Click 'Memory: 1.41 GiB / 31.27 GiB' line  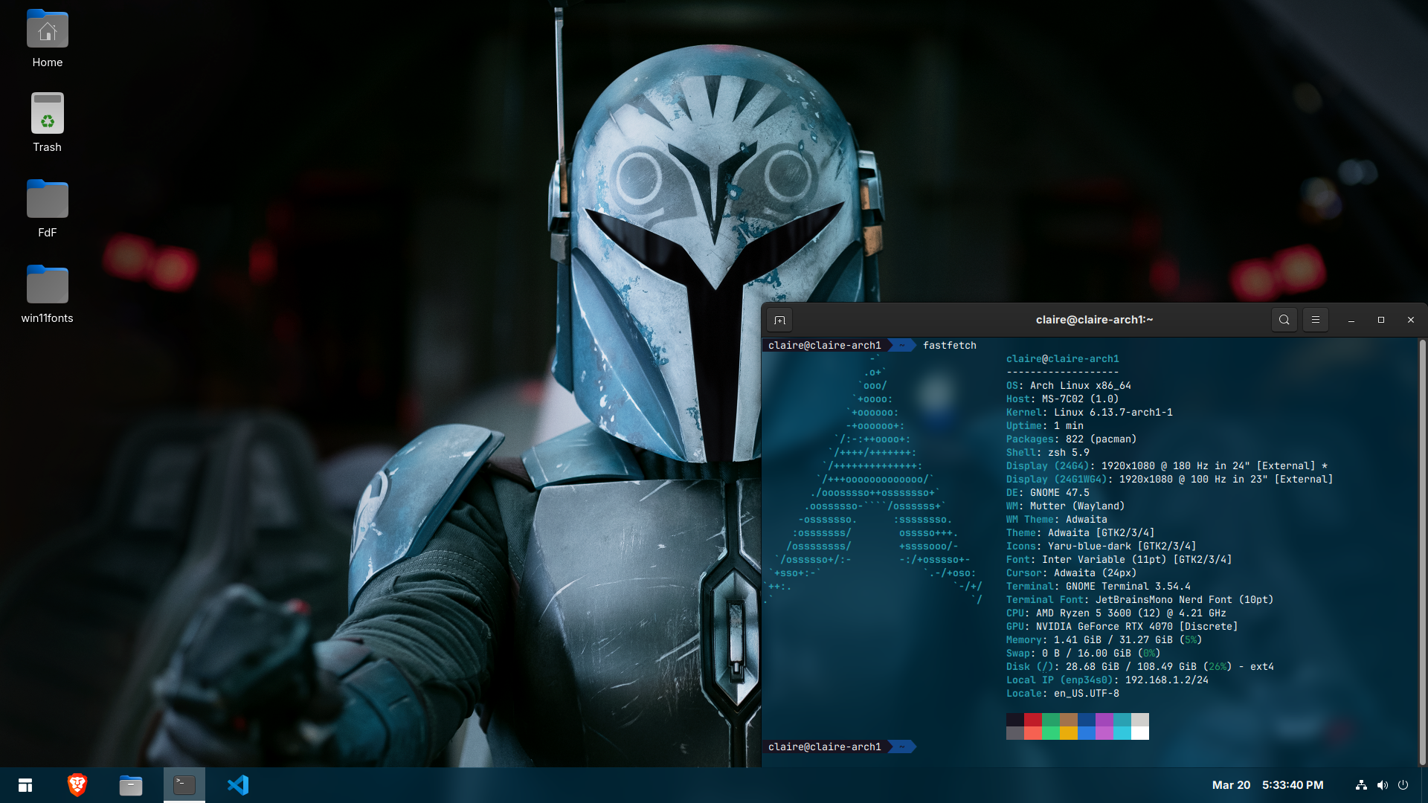tap(1104, 640)
